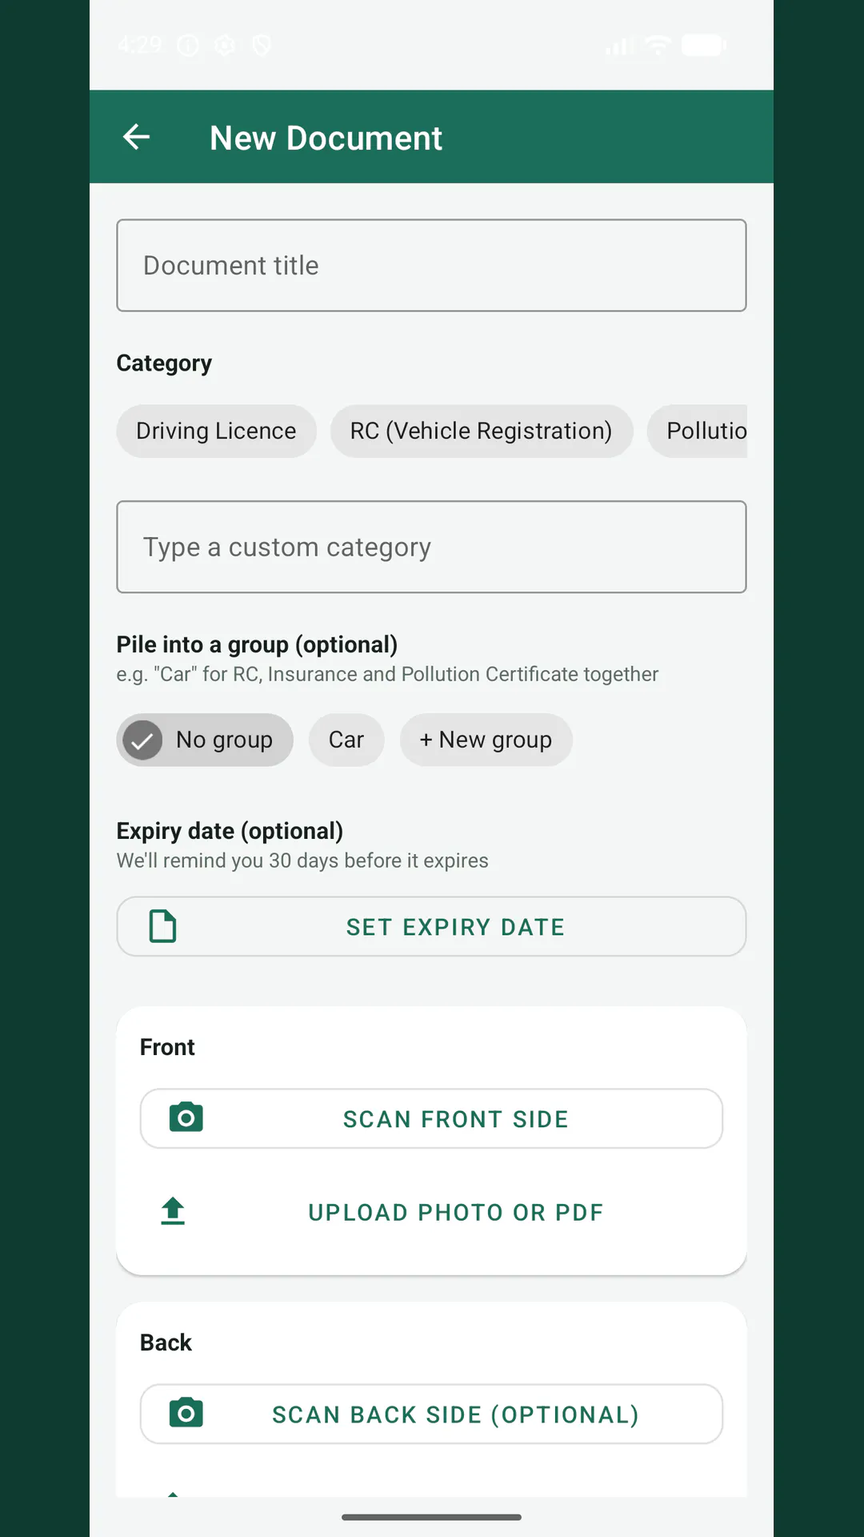Image resolution: width=864 pixels, height=1537 pixels.
Task: Tap the Back card heading
Action: click(x=166, y=1342)
